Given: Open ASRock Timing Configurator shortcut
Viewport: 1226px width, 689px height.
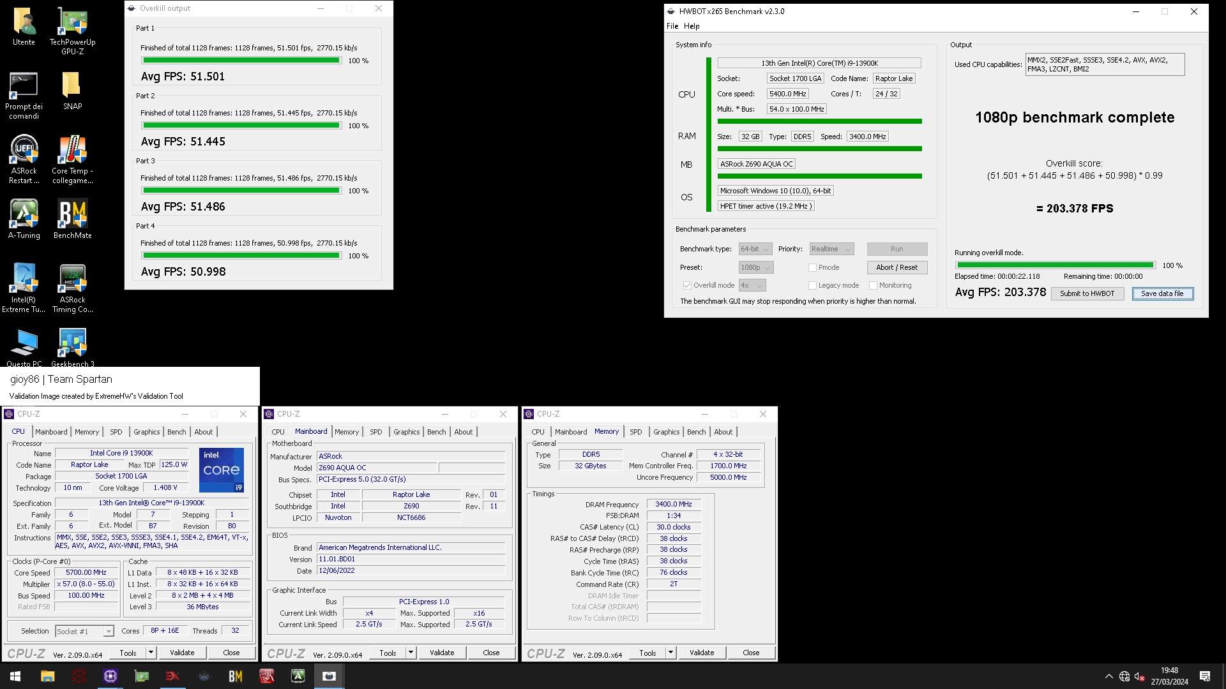Looking at the screenshot, I should pos(72,288).
